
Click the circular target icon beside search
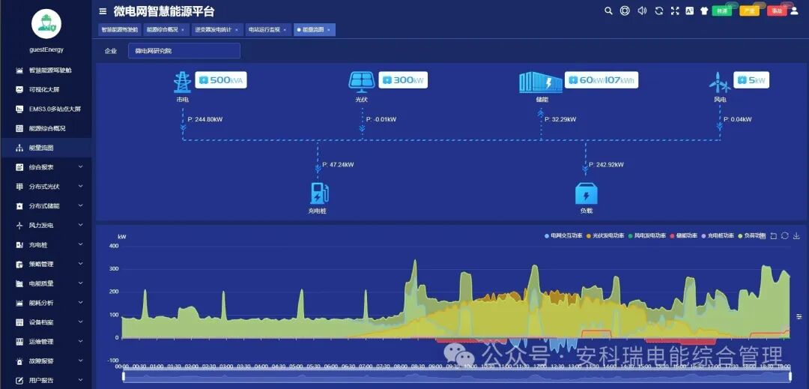(x=625, y=10)
